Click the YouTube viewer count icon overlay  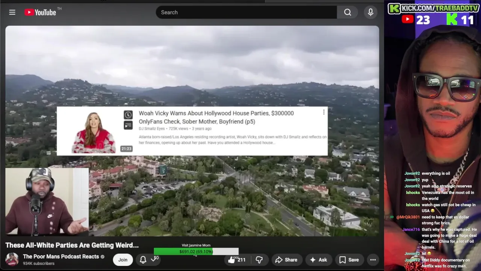pos(408,19)
